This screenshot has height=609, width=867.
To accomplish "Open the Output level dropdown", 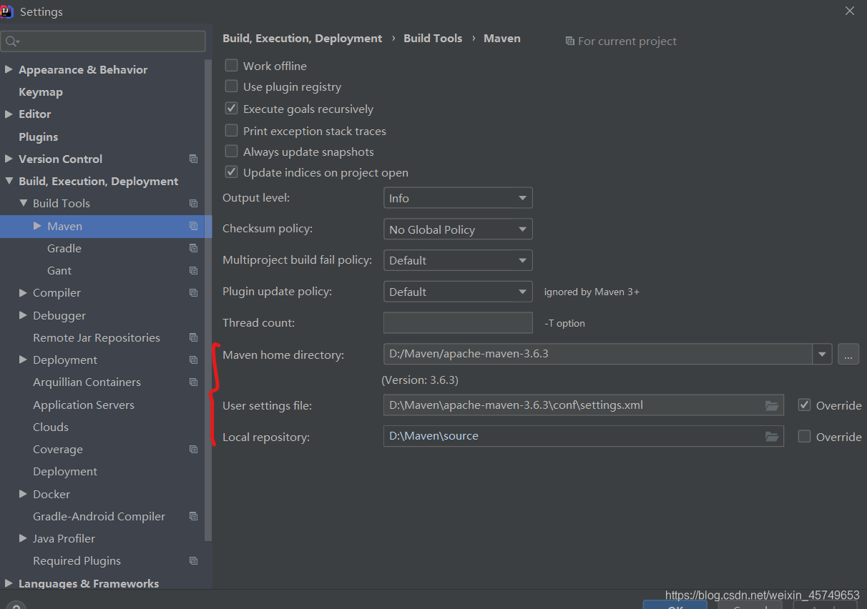I will [458, 198].
